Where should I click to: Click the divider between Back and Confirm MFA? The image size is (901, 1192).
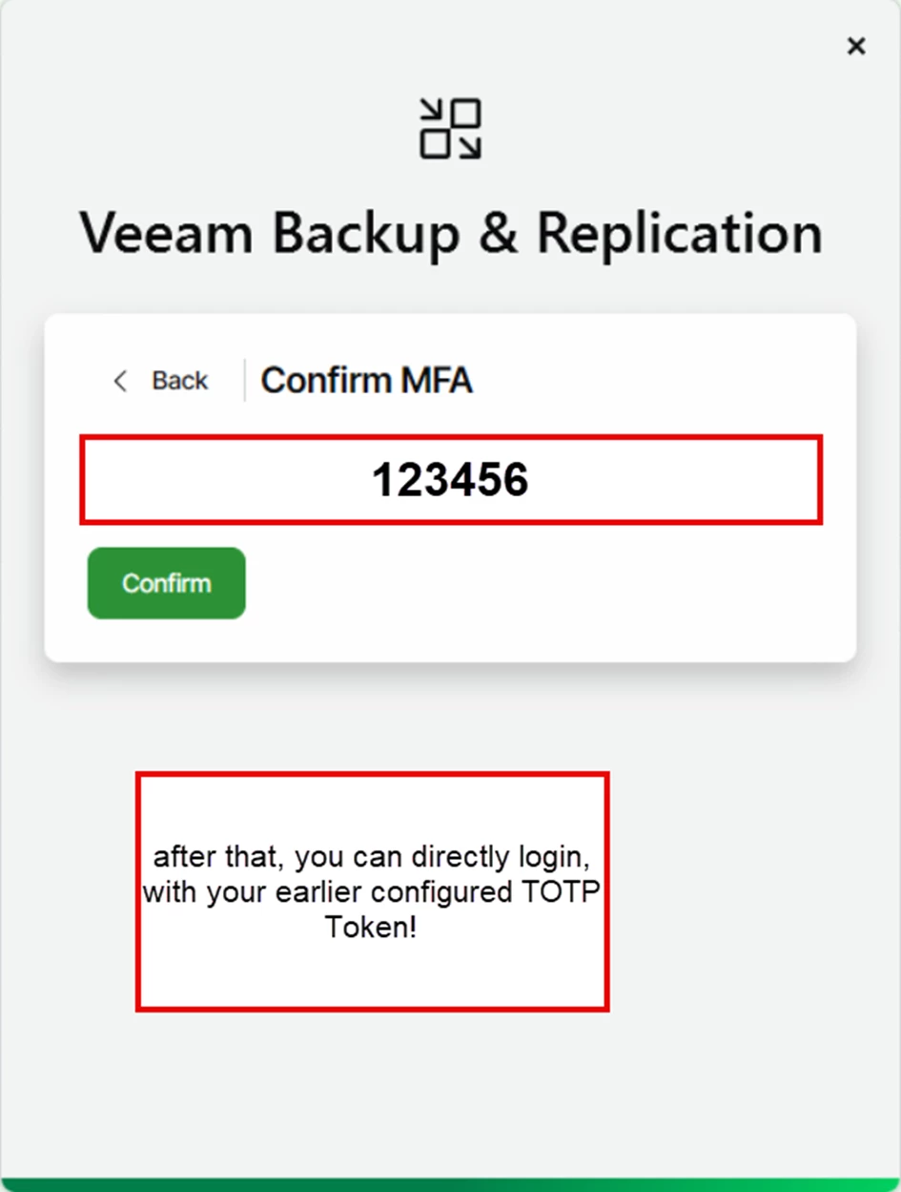(x=245, y=381)
